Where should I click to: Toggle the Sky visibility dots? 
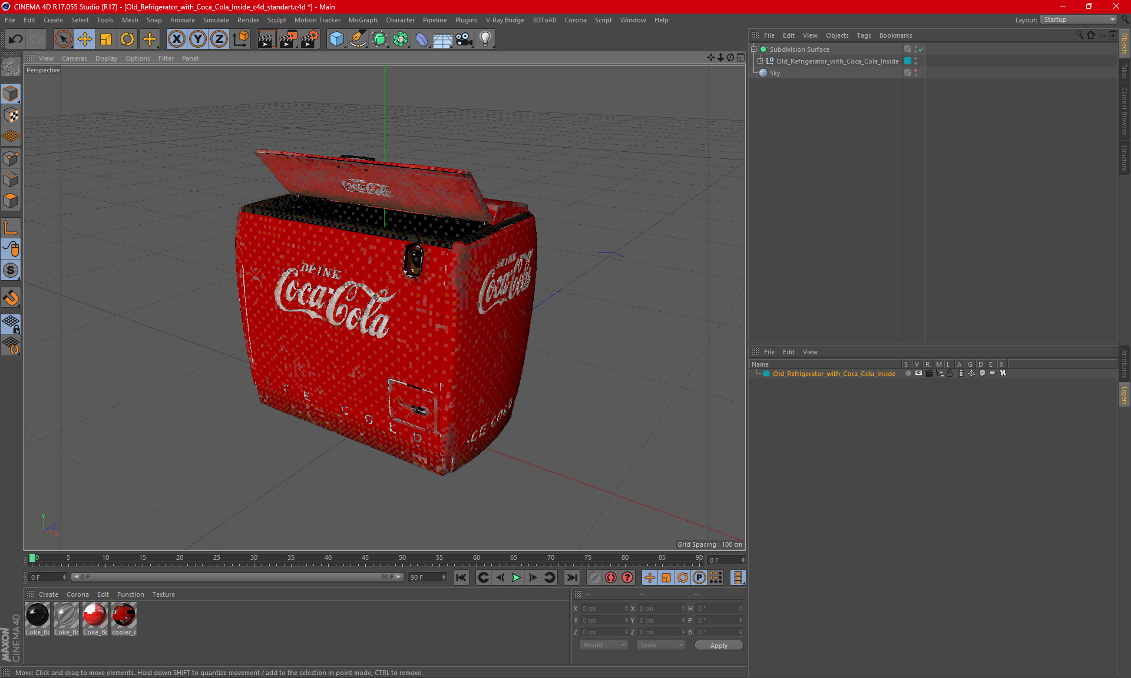[x=915, y=72]
